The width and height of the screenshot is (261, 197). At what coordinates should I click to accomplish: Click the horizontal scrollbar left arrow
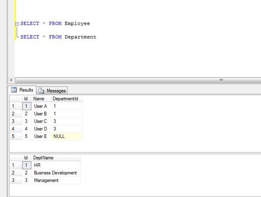(11, 80)
